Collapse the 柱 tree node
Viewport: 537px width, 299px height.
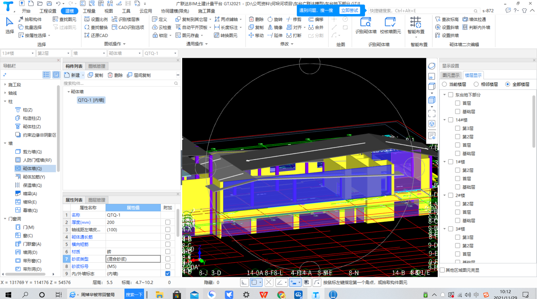tap(5, 101)
